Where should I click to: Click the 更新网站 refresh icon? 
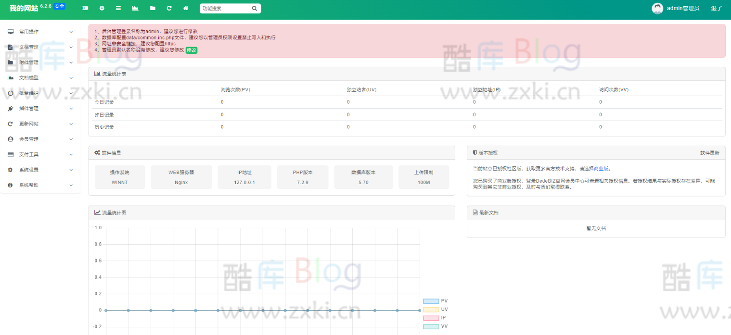click(x=10, y=124)
